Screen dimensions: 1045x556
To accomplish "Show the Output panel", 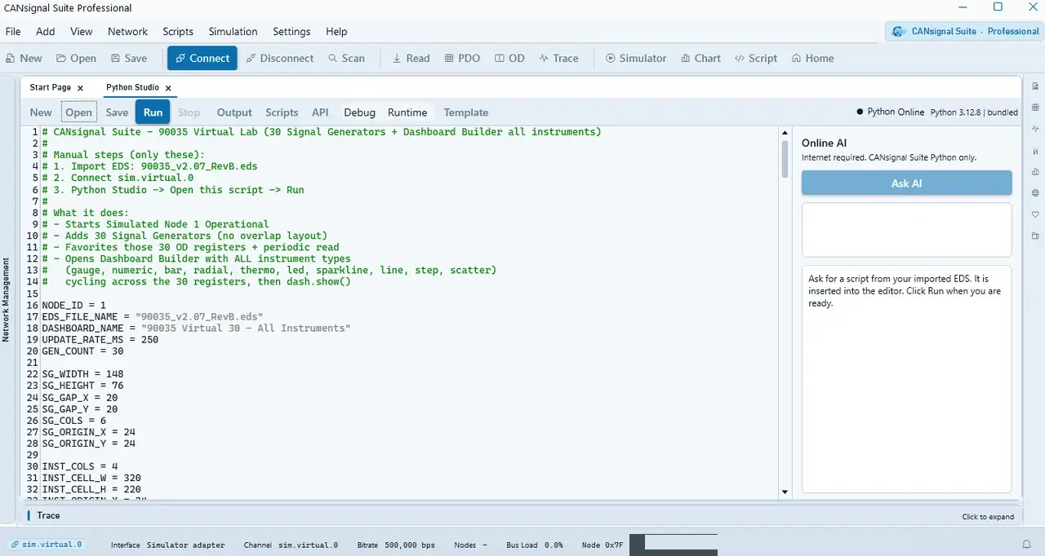I will pos(234,113).
